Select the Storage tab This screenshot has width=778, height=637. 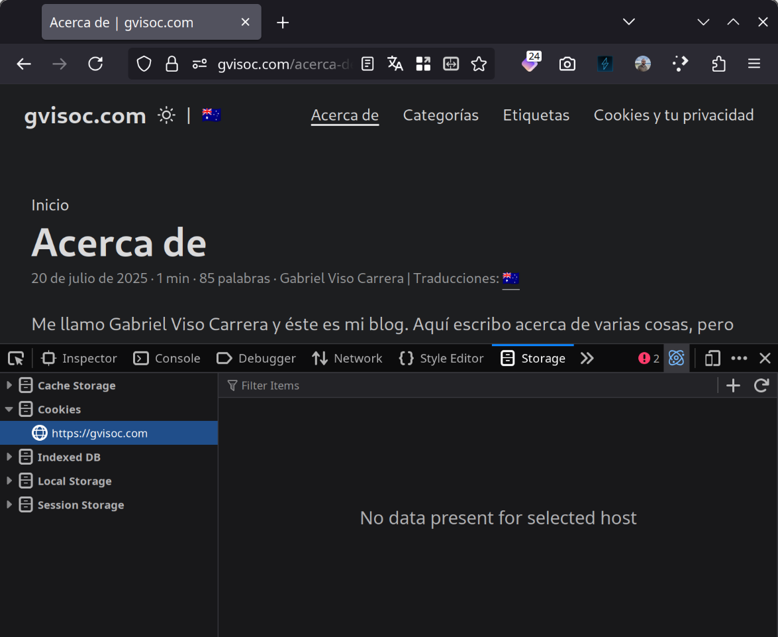click(533, 358)
